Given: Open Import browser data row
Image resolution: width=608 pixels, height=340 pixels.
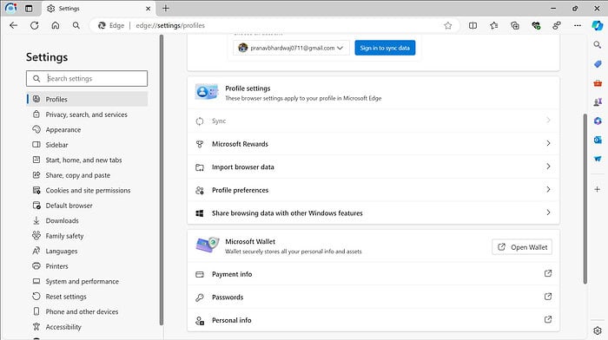Looking at the screenshot, I should pos(373,167).
